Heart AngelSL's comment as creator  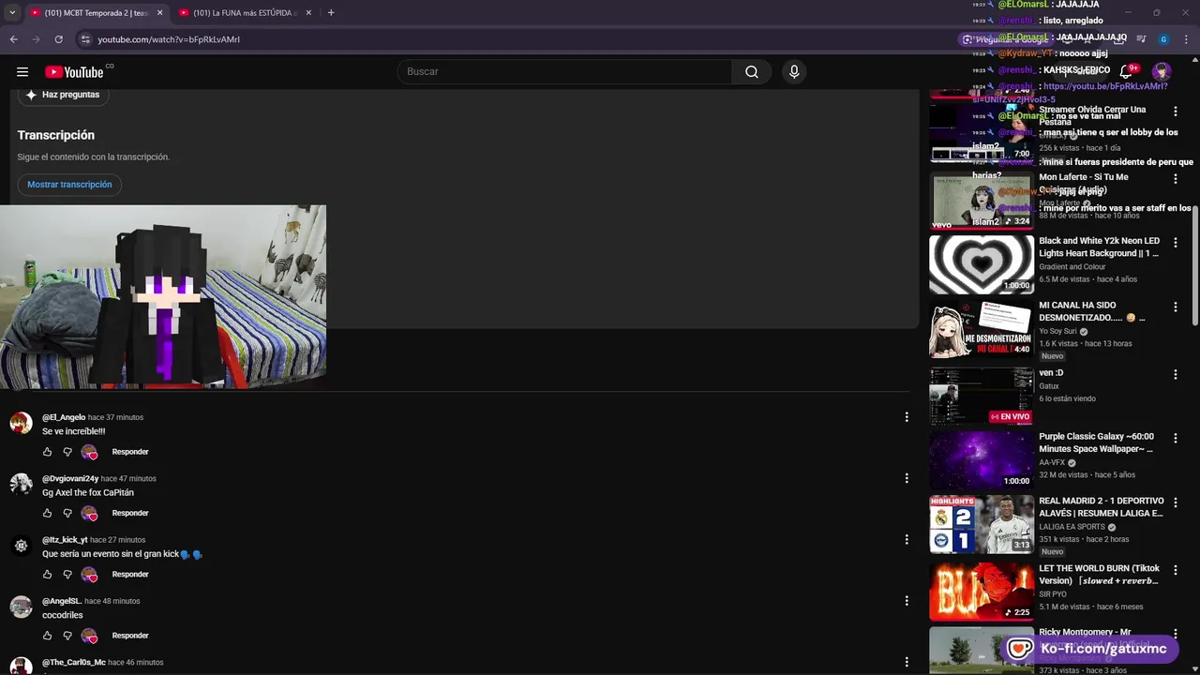point(90,636)
